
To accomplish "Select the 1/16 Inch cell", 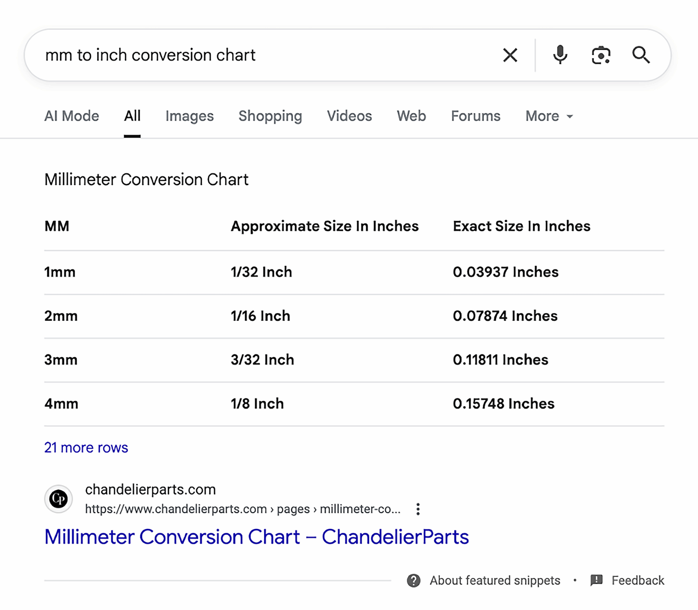I will pos(260,316).
